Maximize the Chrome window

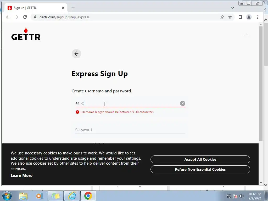pyautogui.click(x=248, y=3)
